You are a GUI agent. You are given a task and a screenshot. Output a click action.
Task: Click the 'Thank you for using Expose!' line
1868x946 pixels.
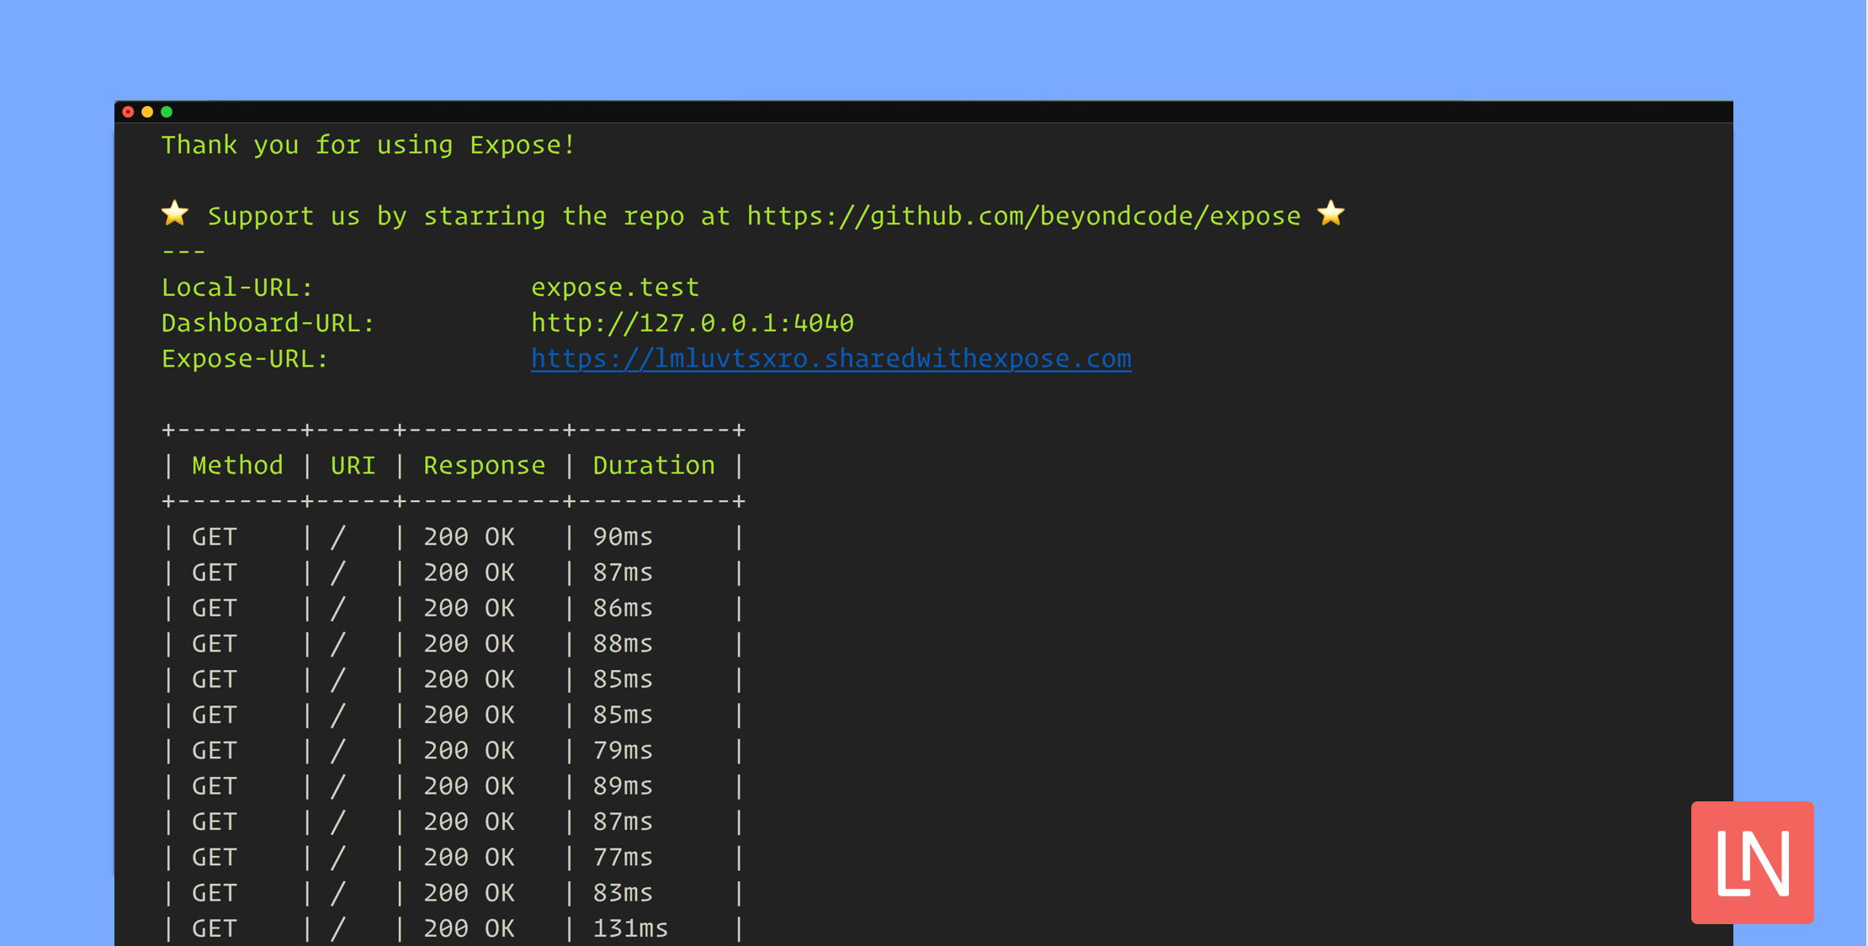coord(369,145)
